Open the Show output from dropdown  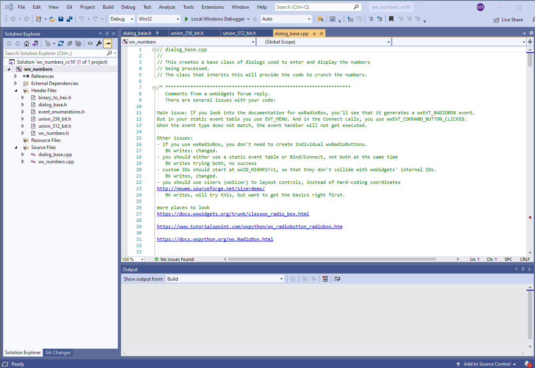pyautogui.click(x=224, y=278)
